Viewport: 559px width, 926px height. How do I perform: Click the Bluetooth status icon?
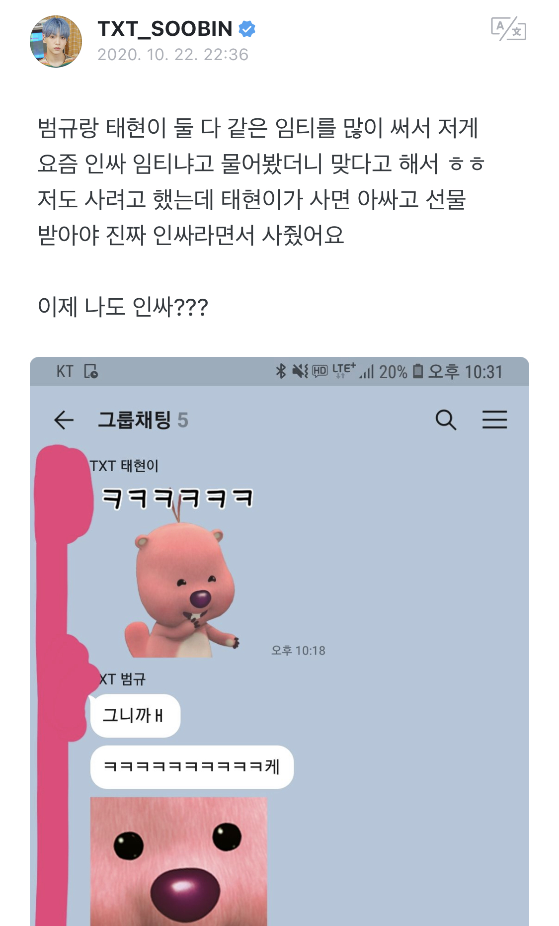[x=281, y=371]
